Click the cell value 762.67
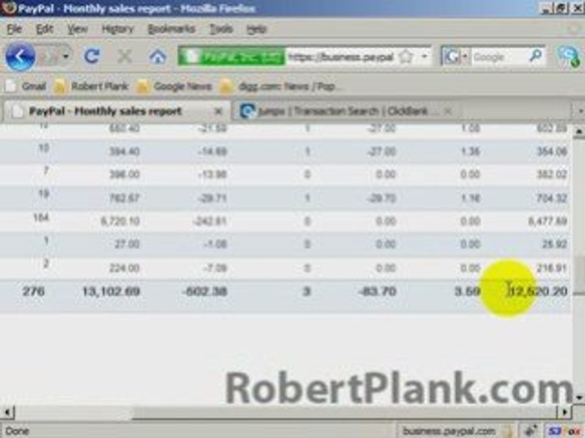 pyautogui.click(x=124, y=198)
